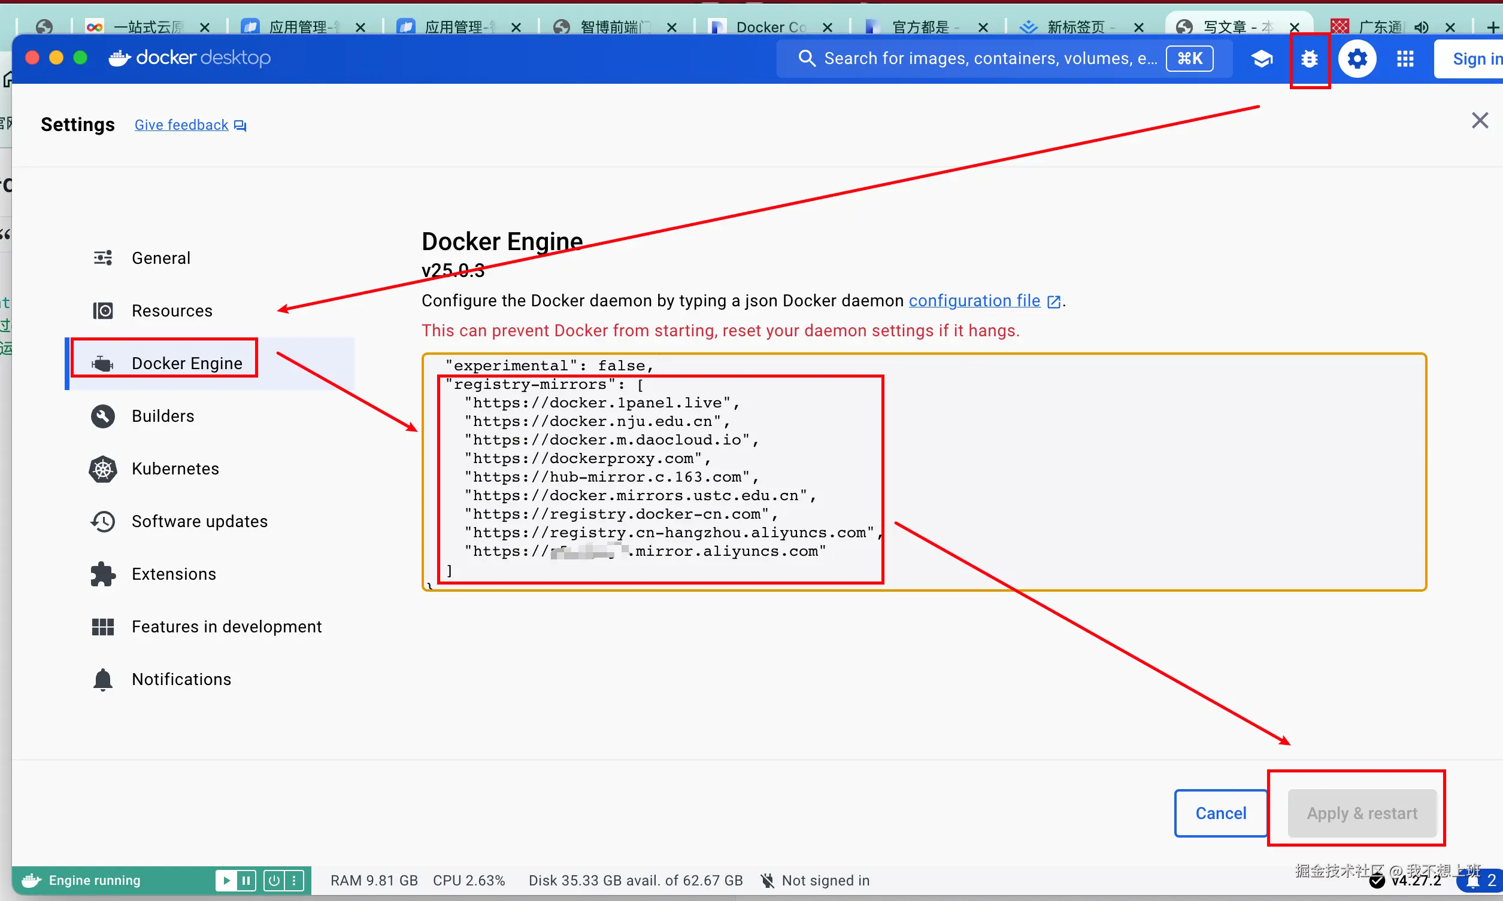Open Settings via the gear icon

(x=1357, y=59)
